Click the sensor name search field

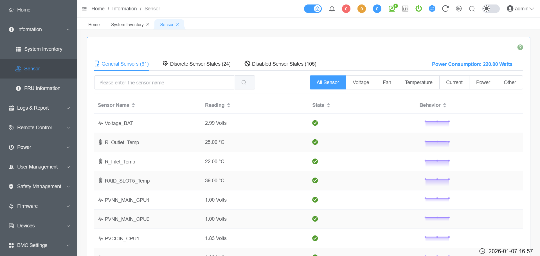[164, 82]
